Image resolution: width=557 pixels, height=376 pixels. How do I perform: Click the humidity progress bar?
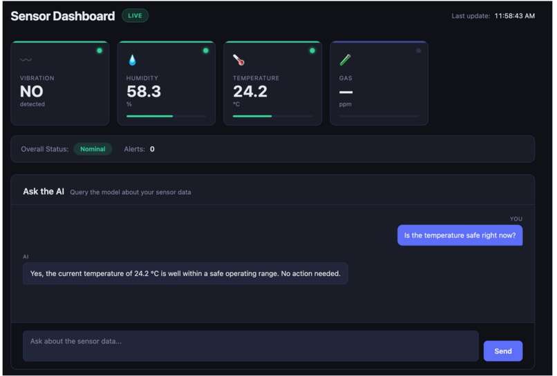pyautogui.click(x=167, y=116)
